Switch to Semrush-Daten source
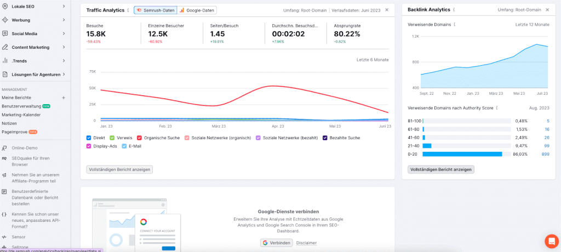561x252 pixels. coord(155,10)
